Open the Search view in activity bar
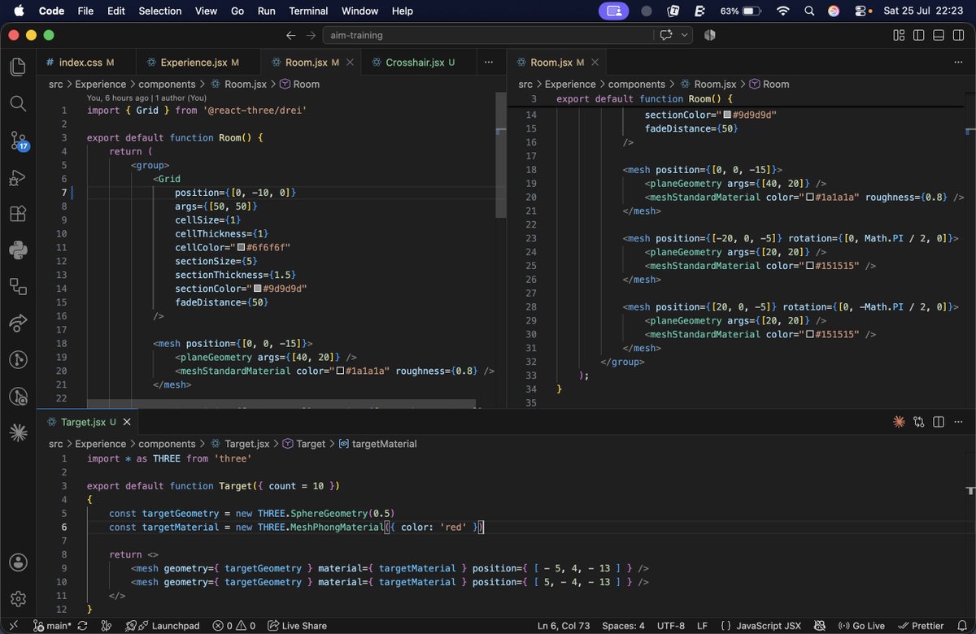 point(18,103)
